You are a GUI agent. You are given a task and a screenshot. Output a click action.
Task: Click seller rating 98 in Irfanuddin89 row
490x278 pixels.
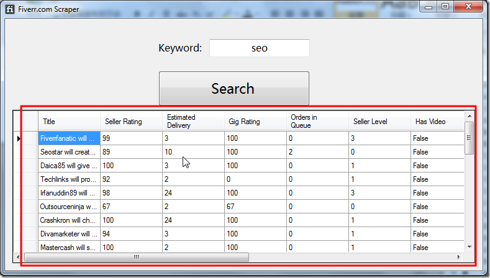click(131, 193)
